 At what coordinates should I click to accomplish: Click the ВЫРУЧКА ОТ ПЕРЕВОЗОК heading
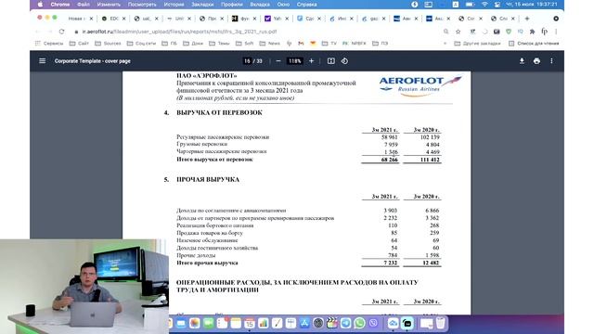coord(219,112)
